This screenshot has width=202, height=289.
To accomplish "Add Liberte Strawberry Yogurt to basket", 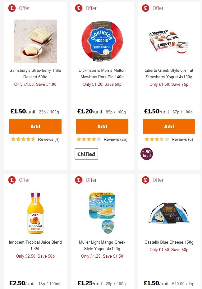I will click(x=169, y=126).
